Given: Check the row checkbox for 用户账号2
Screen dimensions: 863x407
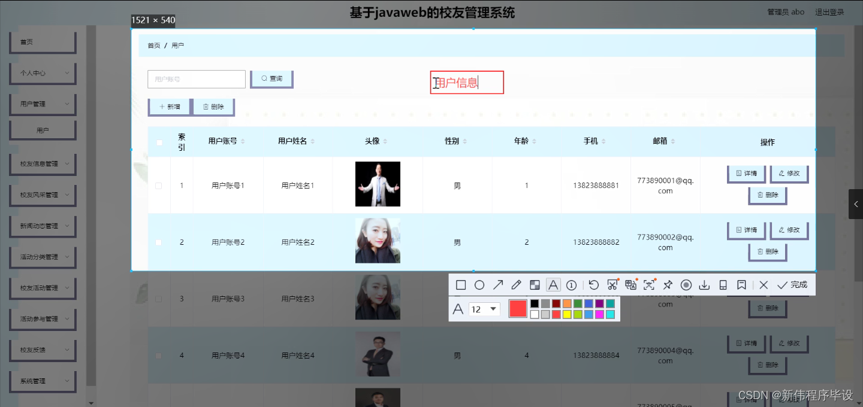Looking at the screenshot, I should click(x=158, y=242).
